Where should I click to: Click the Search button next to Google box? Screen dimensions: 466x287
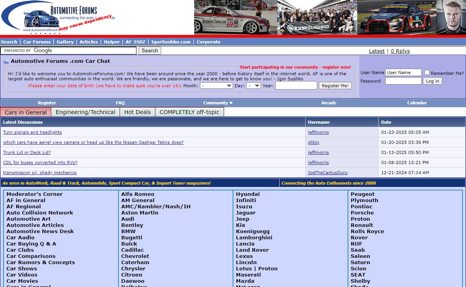click(150, 50)
